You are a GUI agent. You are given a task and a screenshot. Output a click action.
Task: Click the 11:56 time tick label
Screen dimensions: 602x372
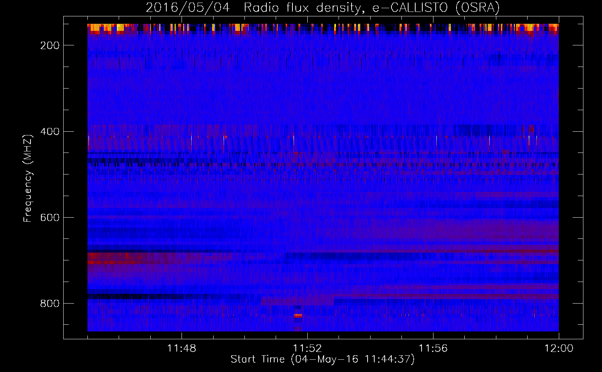(x=433, y=349)
